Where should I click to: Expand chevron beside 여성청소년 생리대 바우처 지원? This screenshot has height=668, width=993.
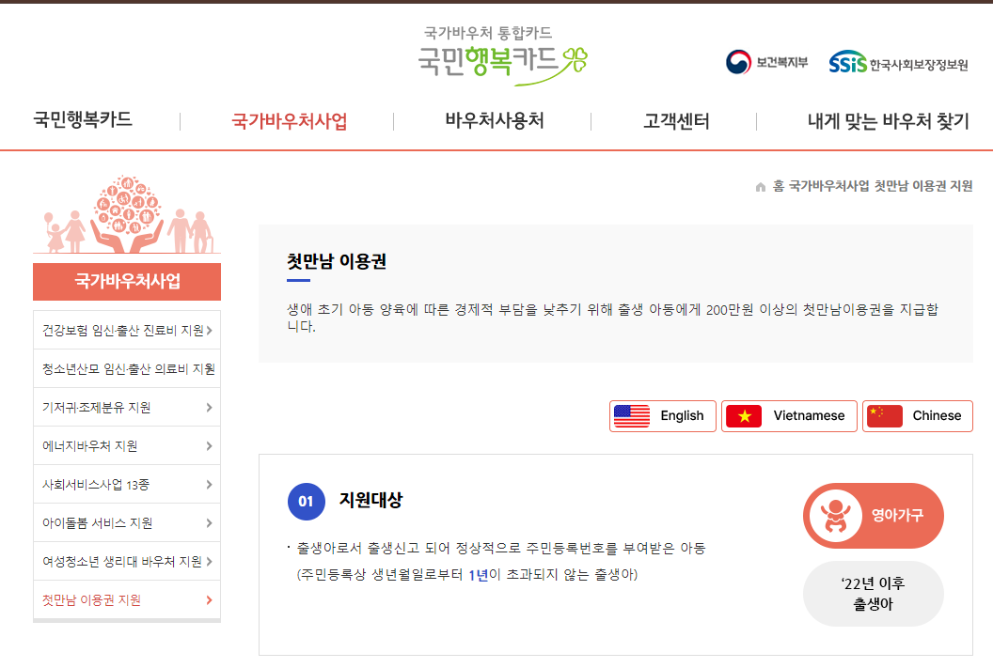point(209,562)
